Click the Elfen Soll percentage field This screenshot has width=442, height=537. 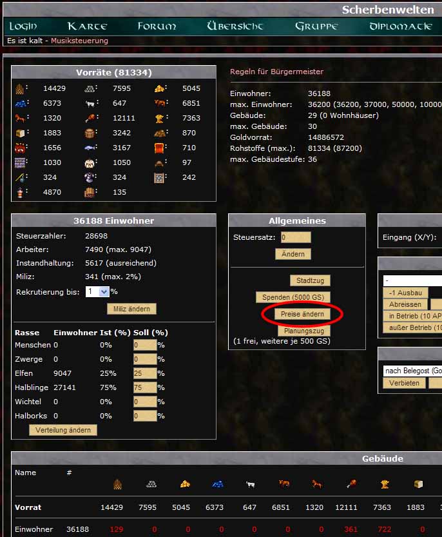coord(144,373)
